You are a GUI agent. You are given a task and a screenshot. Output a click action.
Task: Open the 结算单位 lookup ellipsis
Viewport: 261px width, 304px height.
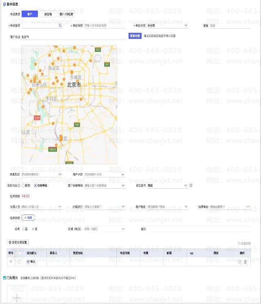point(248,207)
